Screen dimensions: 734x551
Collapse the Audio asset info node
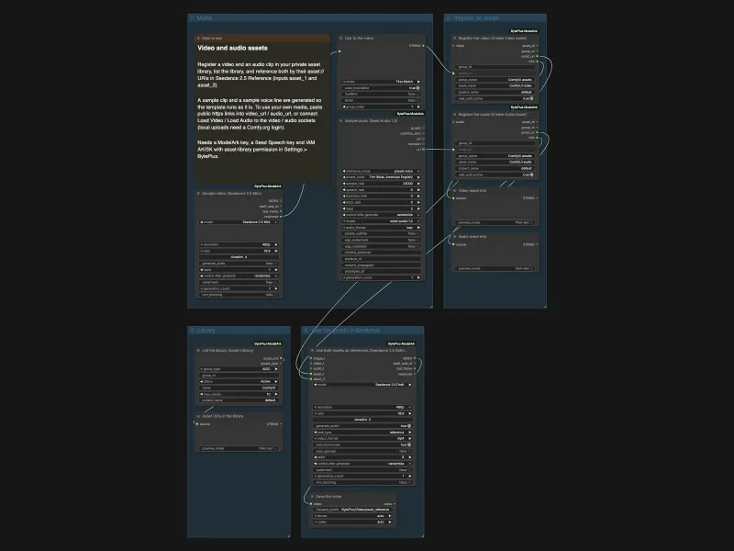tap(454, 237)
